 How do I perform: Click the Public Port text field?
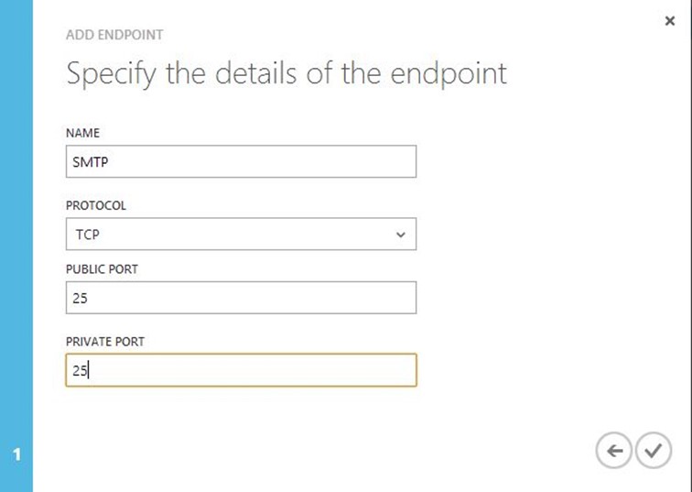241,298
